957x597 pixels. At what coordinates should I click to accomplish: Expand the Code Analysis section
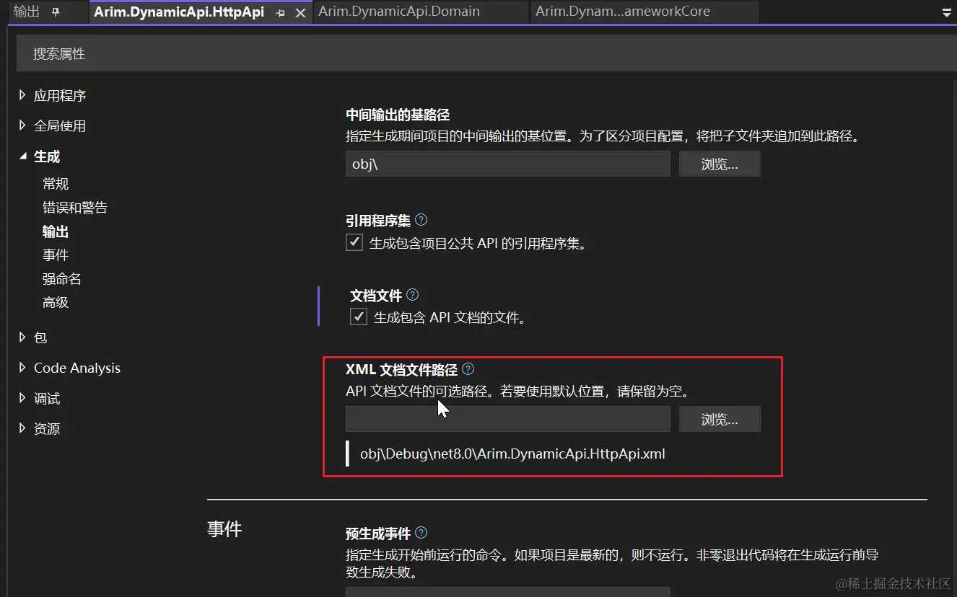pyautogui.click(x=22, y=368)
